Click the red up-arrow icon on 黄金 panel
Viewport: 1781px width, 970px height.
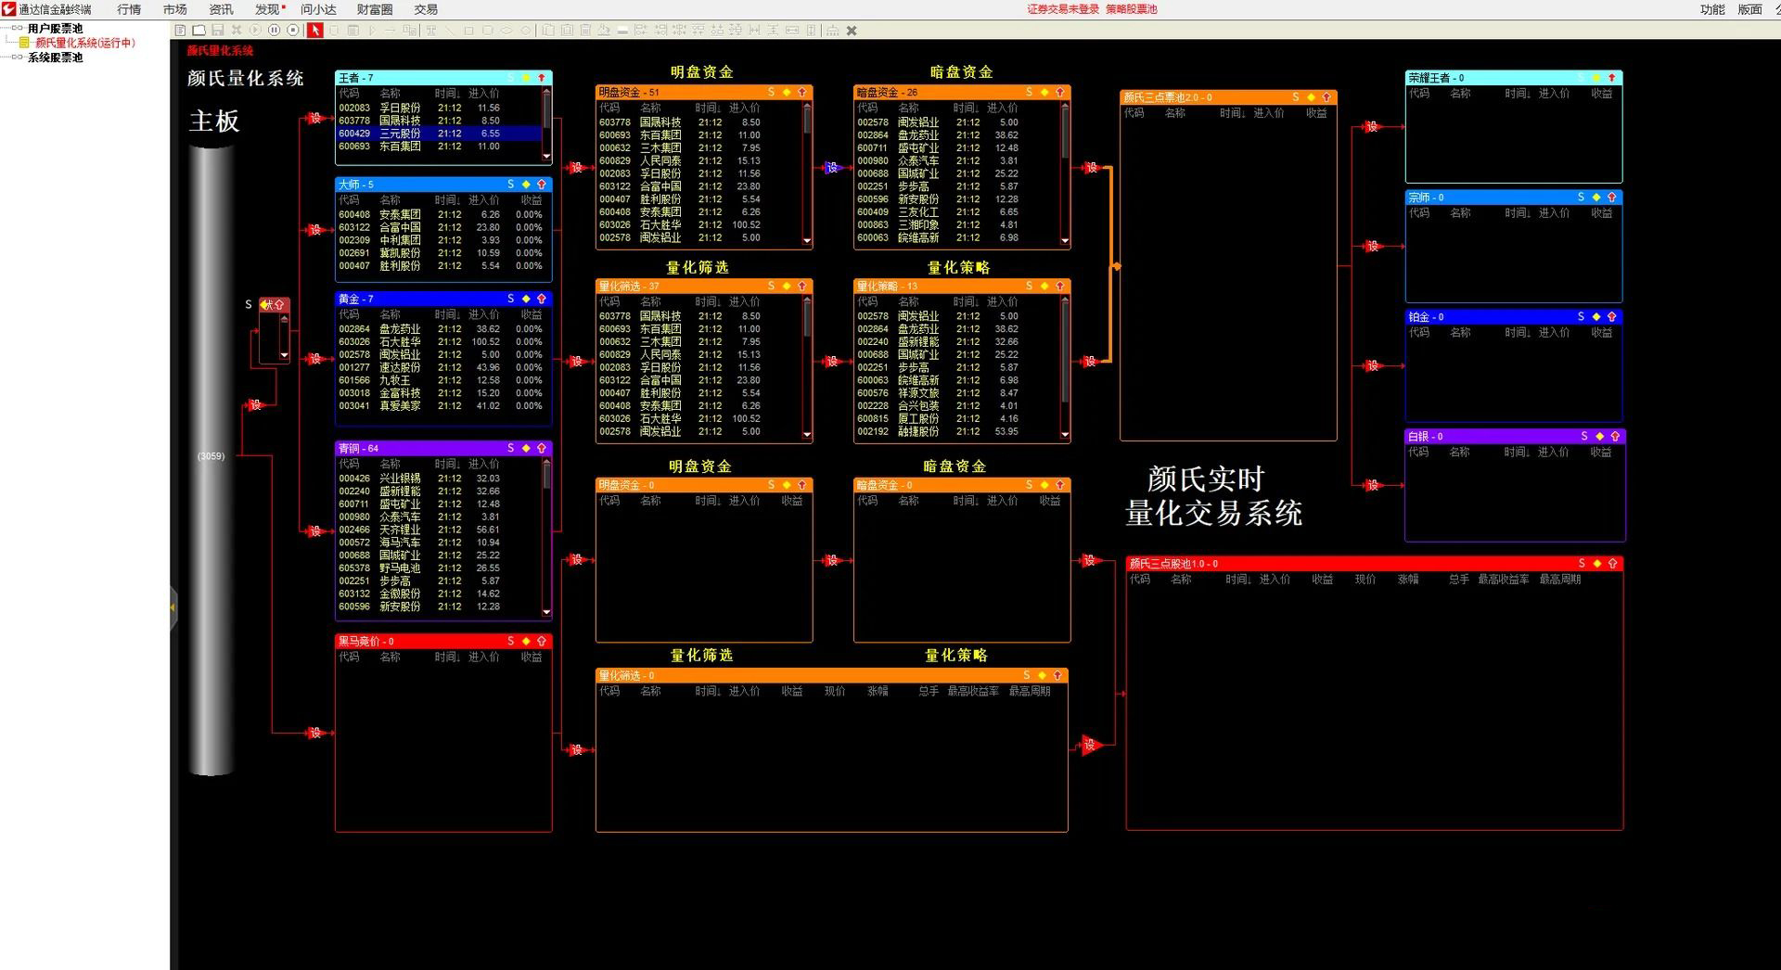point(542,299)
